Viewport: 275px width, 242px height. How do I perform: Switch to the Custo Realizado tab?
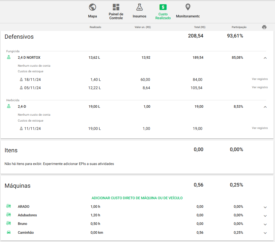163,16
